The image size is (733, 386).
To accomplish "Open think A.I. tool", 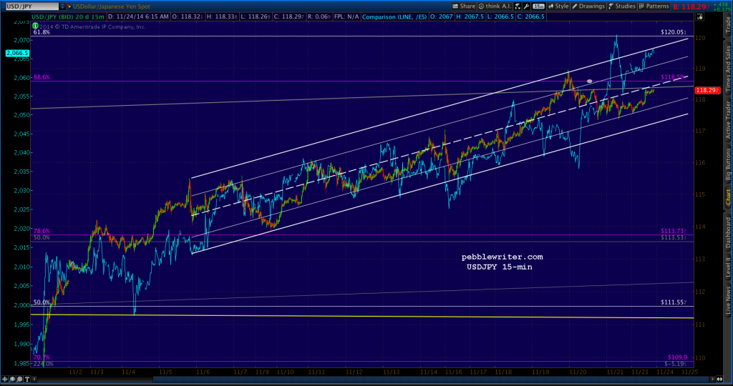I will (495, 6).
